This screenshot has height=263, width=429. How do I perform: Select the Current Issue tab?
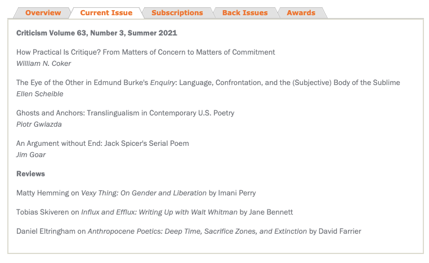pos(106,13)
